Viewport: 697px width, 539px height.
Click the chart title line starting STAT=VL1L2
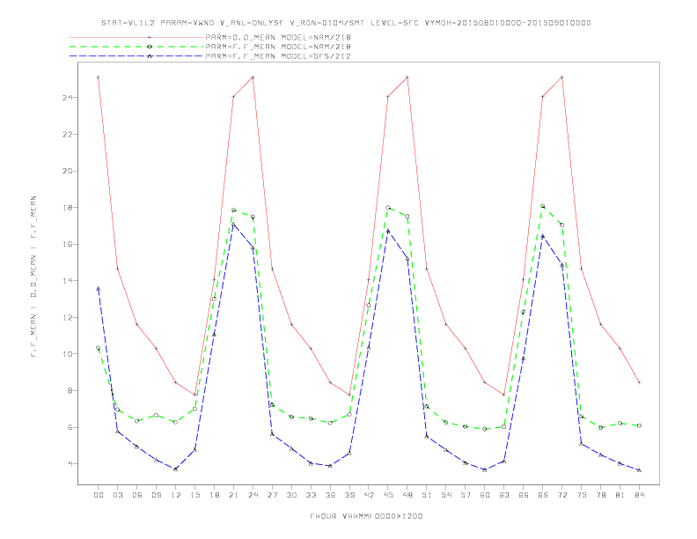click(x=346, y=23)
